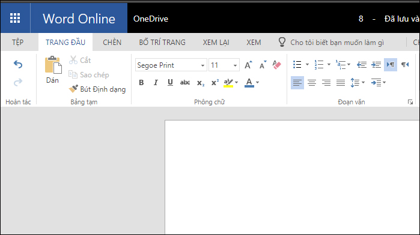
Task: Increase paragraph indent
Action: pos(376,65)
